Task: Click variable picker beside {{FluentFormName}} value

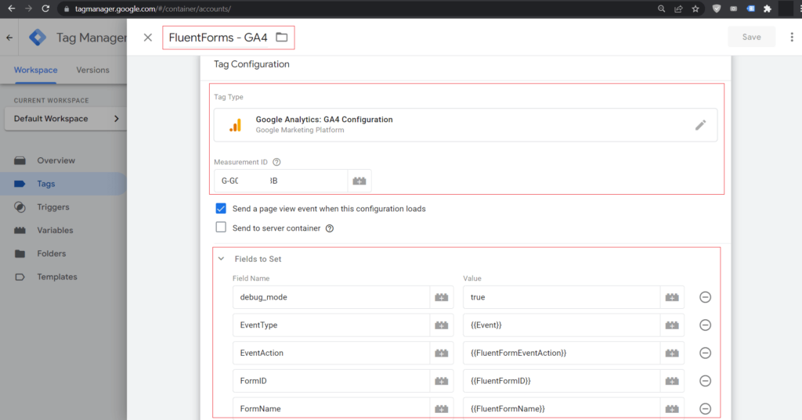Action: pos(672,409)
